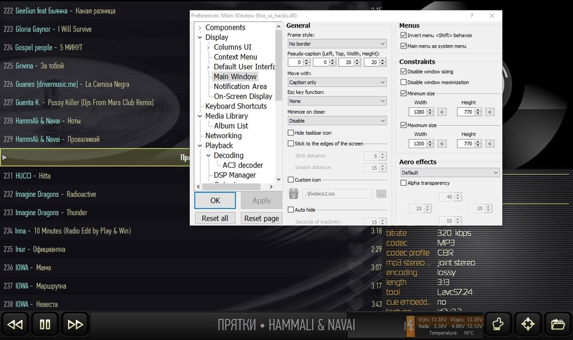The image size is (573, 340).
Task: Click the help question mark in Preferences title bar
Action: (471, 16)
